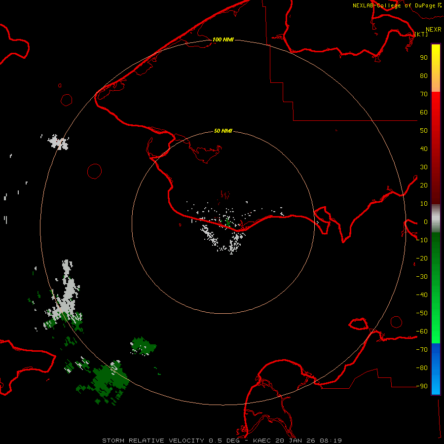Click the "50 NMI" range ring label

(x=223, y=131)
